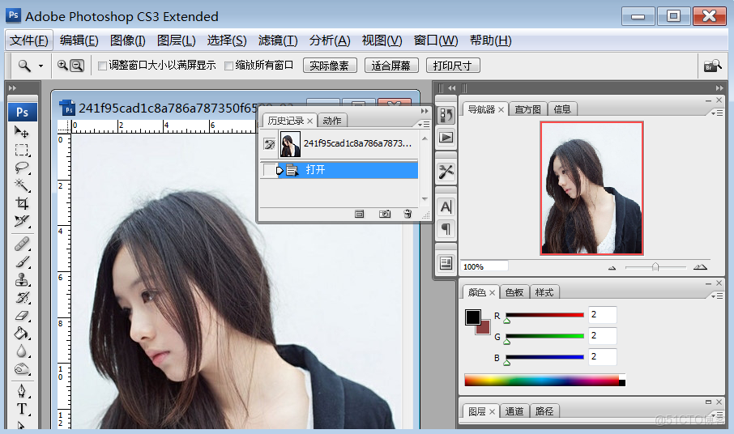Set history brush source on 打开 state
The height and width of the screenshot is (434, 734).
(x=269, y=170)
